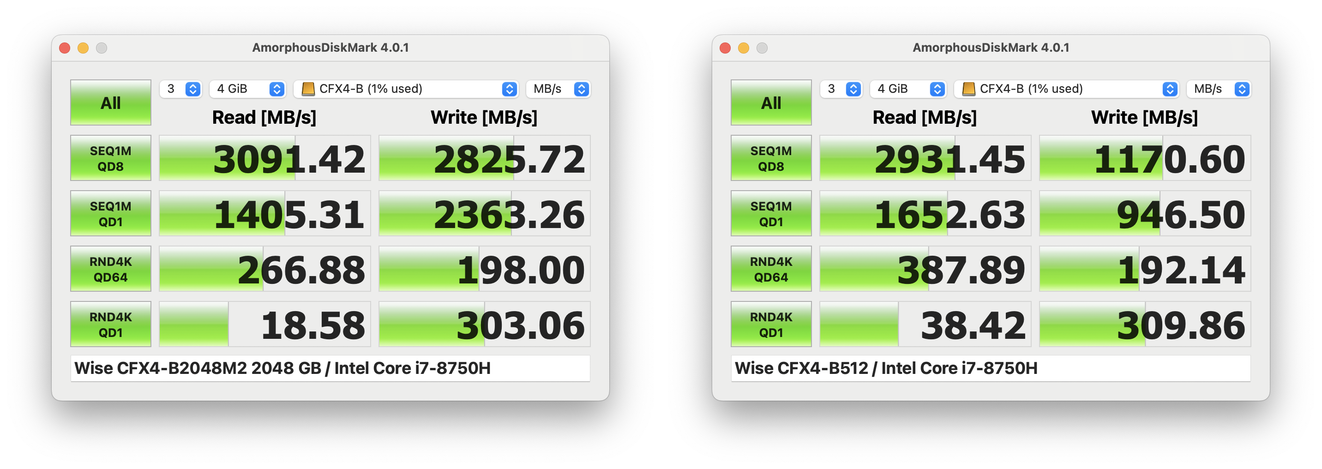Click the 2363.26 write result

[485, 213]
